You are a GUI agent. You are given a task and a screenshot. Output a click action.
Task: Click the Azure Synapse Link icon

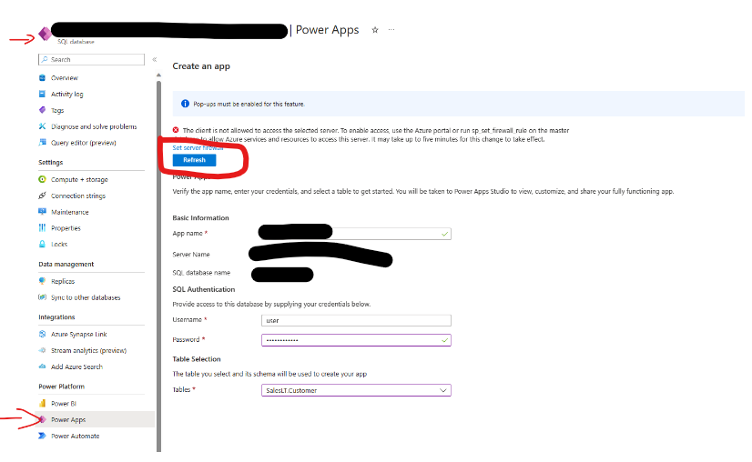(42, 334)
